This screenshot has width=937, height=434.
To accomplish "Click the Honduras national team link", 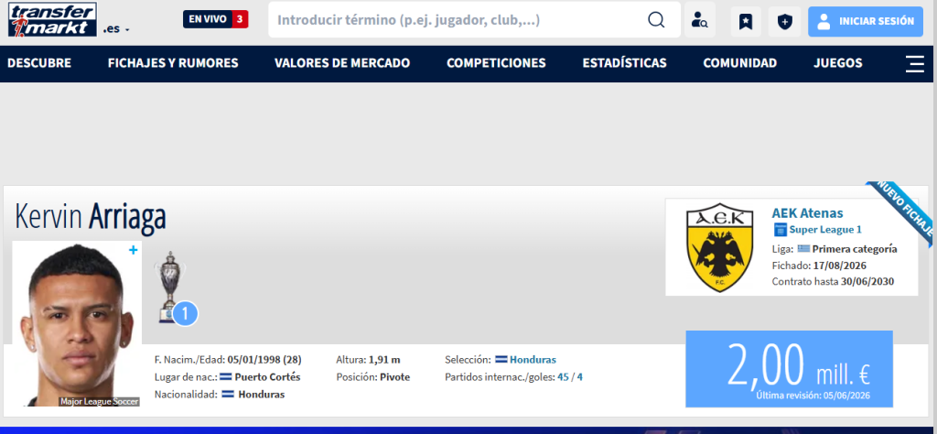I will 533,360.
